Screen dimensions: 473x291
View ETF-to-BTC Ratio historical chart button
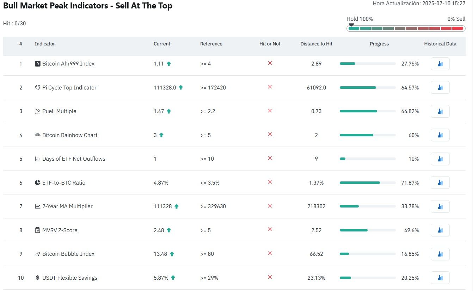[440, 182]
